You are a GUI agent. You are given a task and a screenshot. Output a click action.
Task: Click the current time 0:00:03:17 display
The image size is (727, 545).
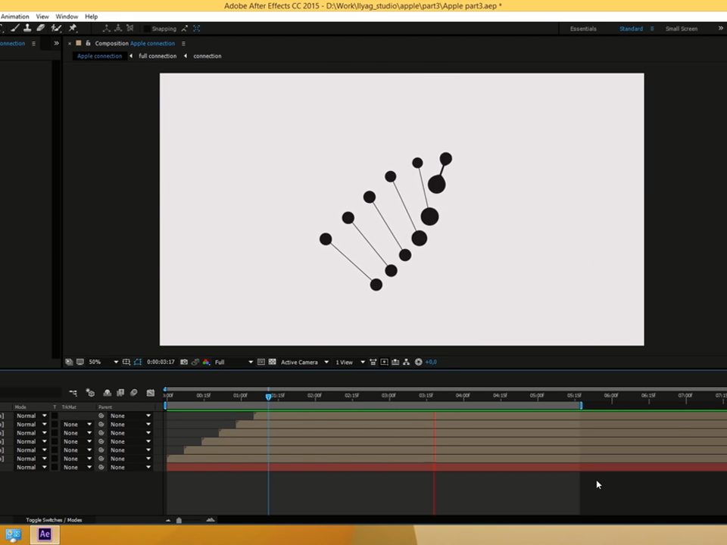[161, 362]
